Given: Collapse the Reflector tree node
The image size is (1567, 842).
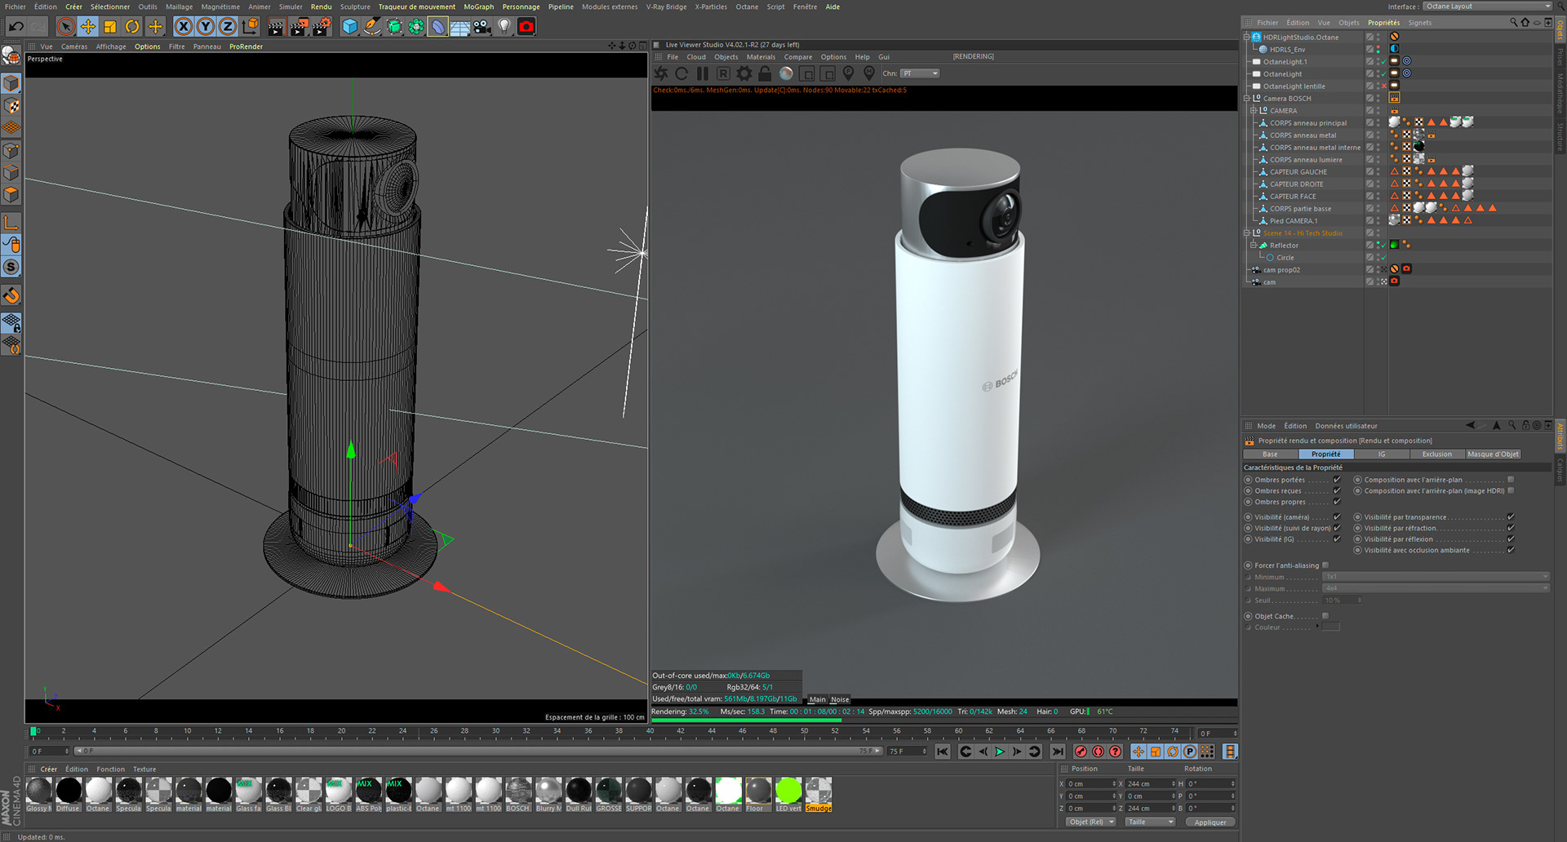Looking at the screenshot, I should point(1254,245).
